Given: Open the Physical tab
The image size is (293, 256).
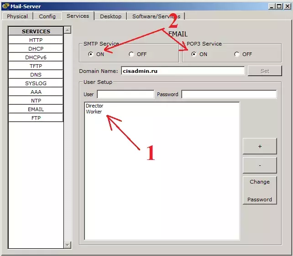Looking at the screenshot, I should pyautogui.click(x=17, y=16).
